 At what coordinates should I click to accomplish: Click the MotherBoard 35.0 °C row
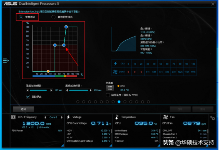137,131
